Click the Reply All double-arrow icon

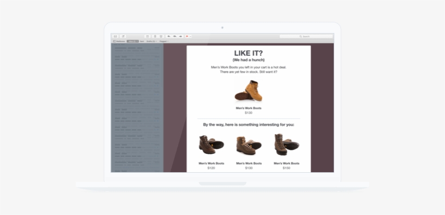point(175,36)
